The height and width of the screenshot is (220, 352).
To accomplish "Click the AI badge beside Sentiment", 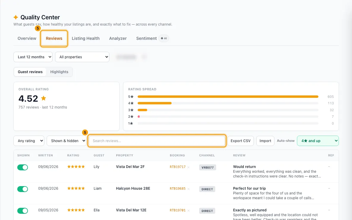I will pos(164,38).
